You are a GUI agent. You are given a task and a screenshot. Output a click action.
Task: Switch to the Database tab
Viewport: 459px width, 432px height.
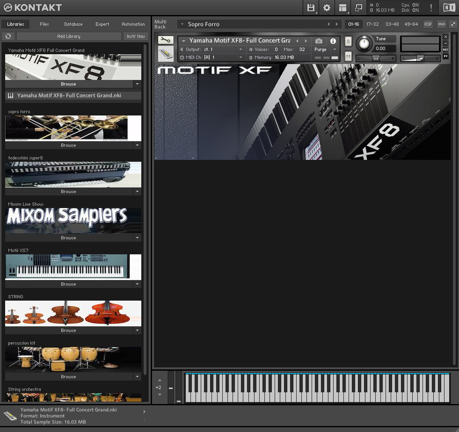(x=73, y=24)
